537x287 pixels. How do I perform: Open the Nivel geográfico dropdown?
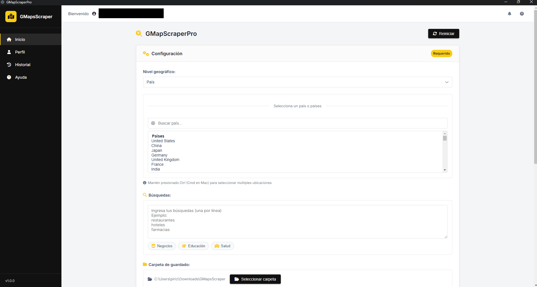pos(297,82)
